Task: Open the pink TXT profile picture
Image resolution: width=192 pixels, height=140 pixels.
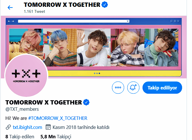Action: [26, 76]
